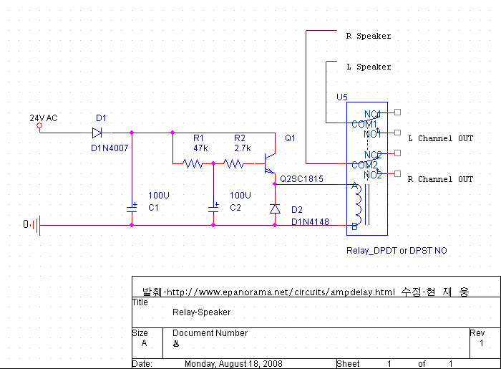Click the junction dot between R1 and R2
Screen dimensions: 501x369
[x=213, y=163]
